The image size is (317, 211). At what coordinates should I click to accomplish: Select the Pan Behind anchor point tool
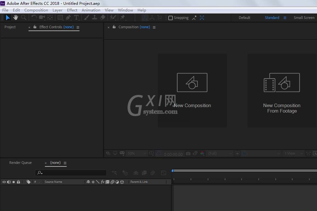click(x=50, y=18)
